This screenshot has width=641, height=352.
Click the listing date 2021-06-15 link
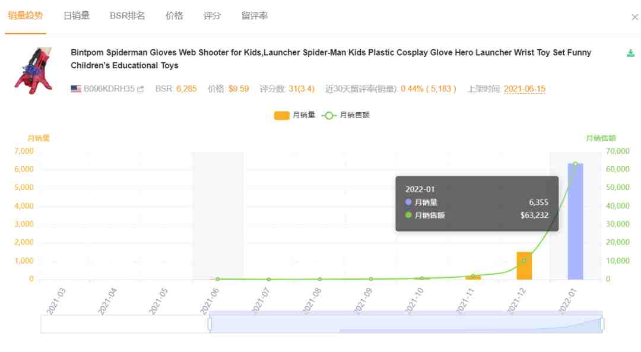525,88
